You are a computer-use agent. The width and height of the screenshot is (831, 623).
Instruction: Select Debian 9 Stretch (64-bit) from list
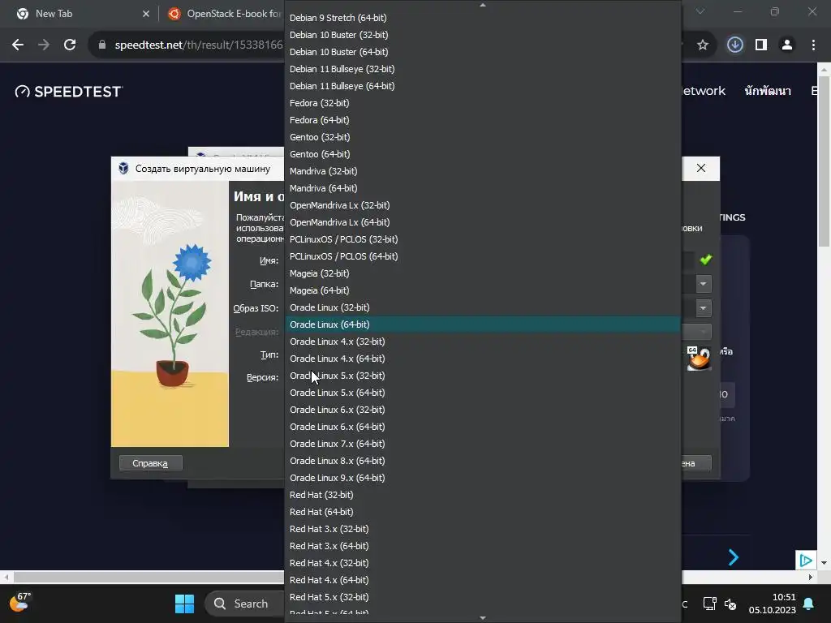click(483, 18)
